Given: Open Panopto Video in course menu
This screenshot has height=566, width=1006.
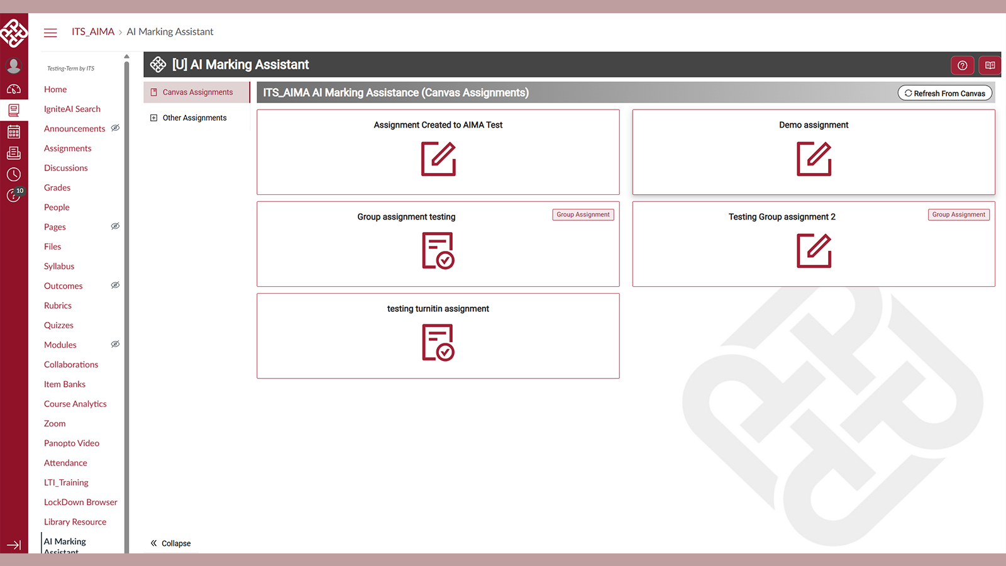Looking at the screenshot, I should tap(72, 443).
